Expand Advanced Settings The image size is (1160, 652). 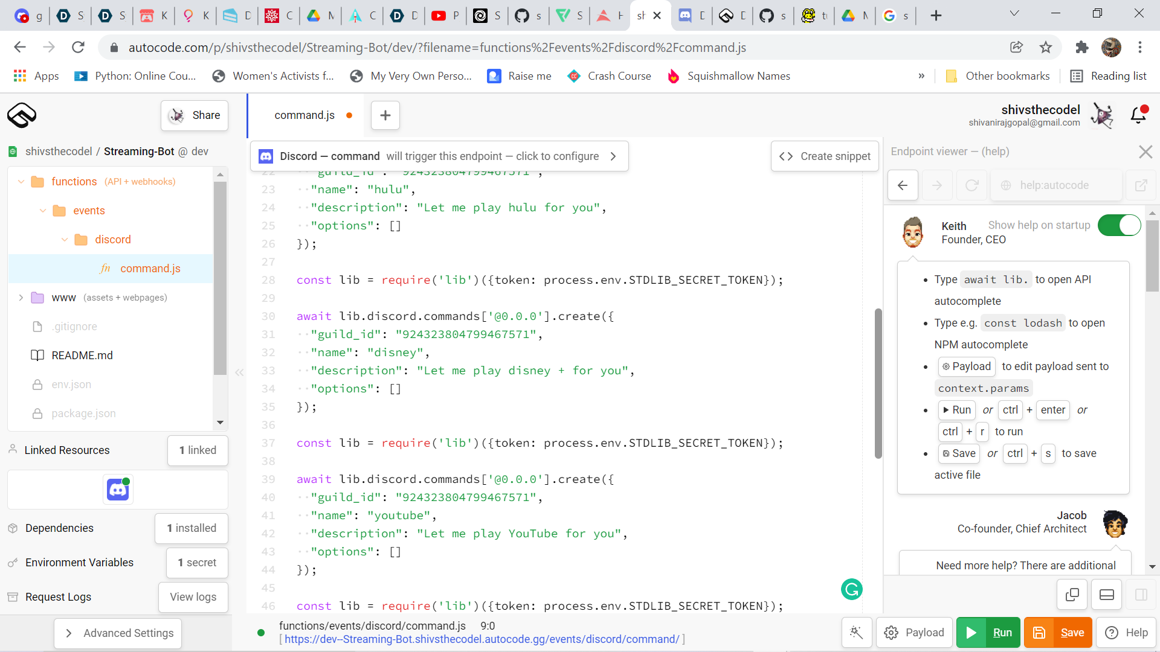[118, 633]
